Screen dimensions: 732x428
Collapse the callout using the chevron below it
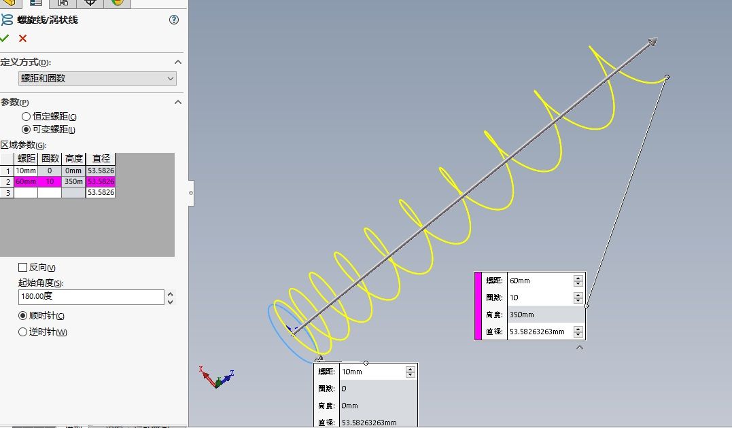pos(580,347)
